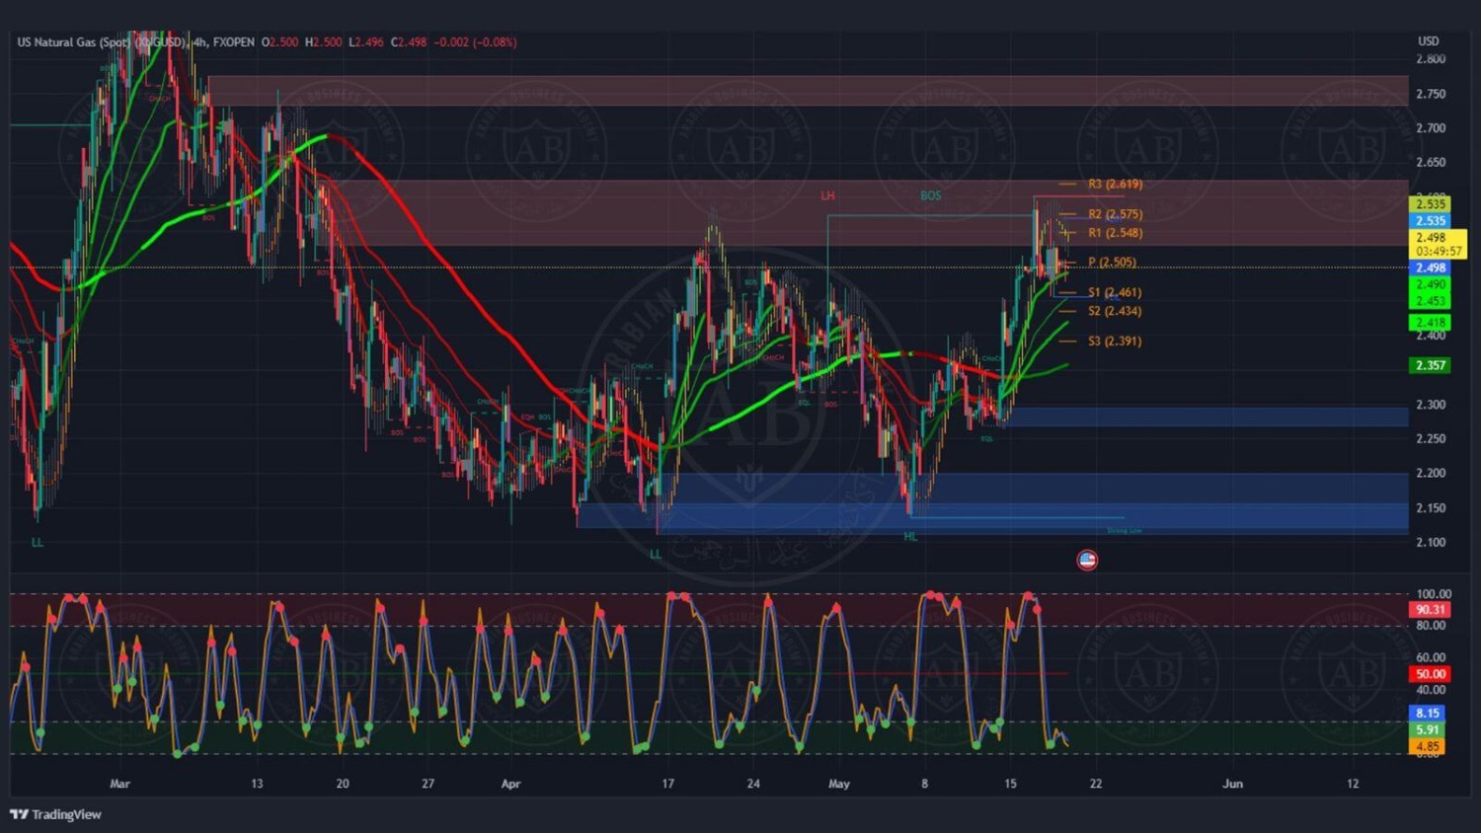
Task: Click the Jun label on the time axis
Action: [1232, 784]
